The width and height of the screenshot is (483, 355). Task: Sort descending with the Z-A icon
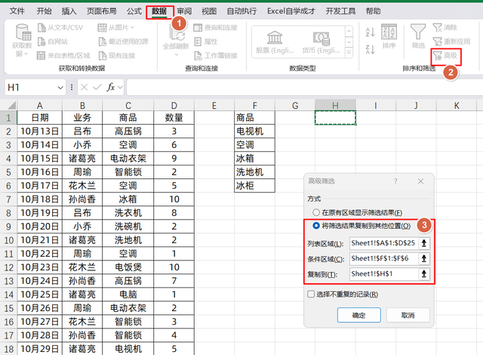pos(370,49)
